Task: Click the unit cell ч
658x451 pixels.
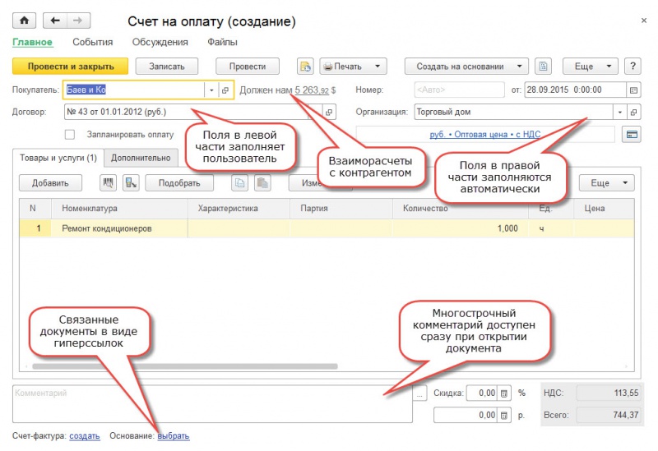Action: pyautogui.click(x=551, y=228)
